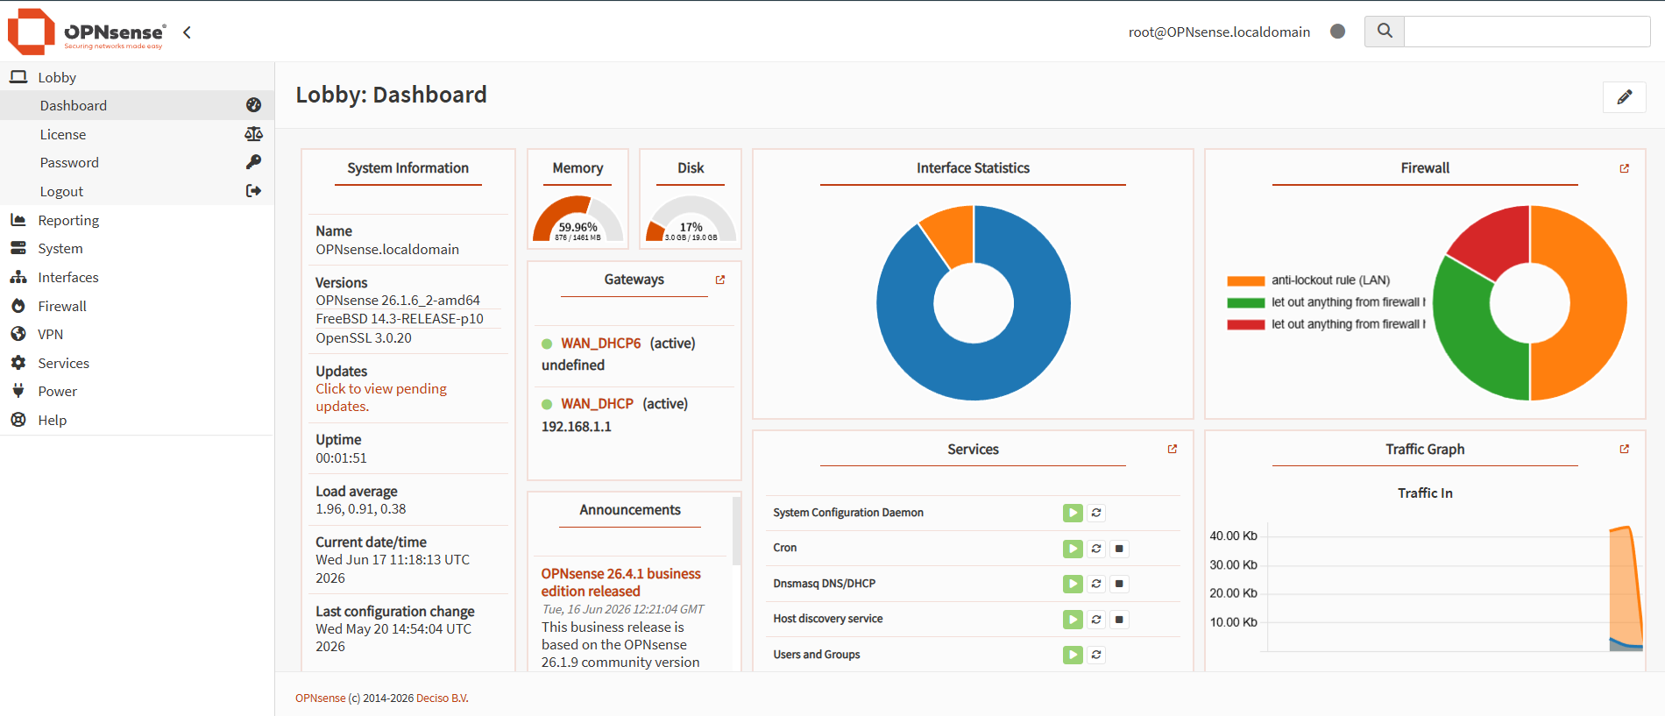
Task: Click the OPNsense footer link
Action: click(x=320, y=698)
